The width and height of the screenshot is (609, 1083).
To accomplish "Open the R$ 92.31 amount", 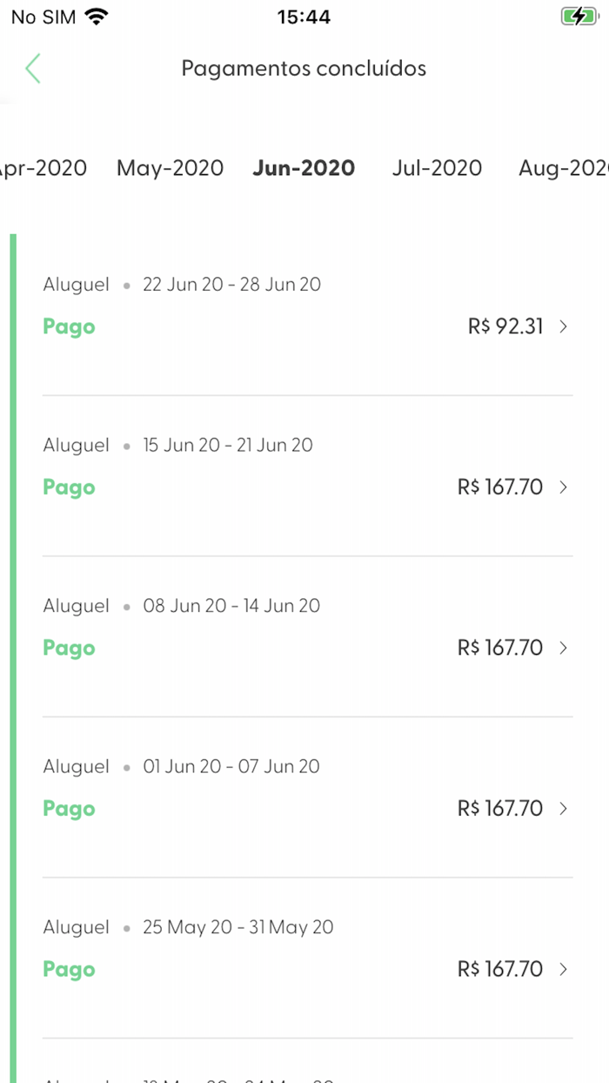I will click(505, 326).
